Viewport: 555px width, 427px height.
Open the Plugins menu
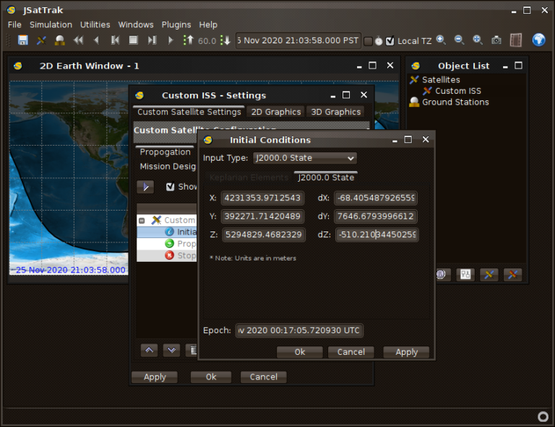176,25
